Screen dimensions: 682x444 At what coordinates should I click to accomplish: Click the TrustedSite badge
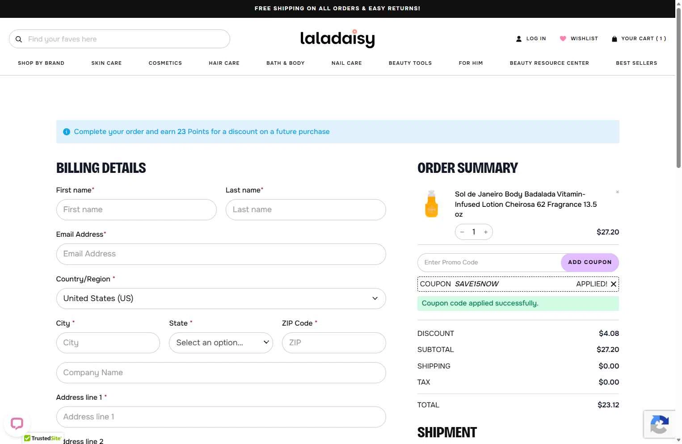(43, 439)
